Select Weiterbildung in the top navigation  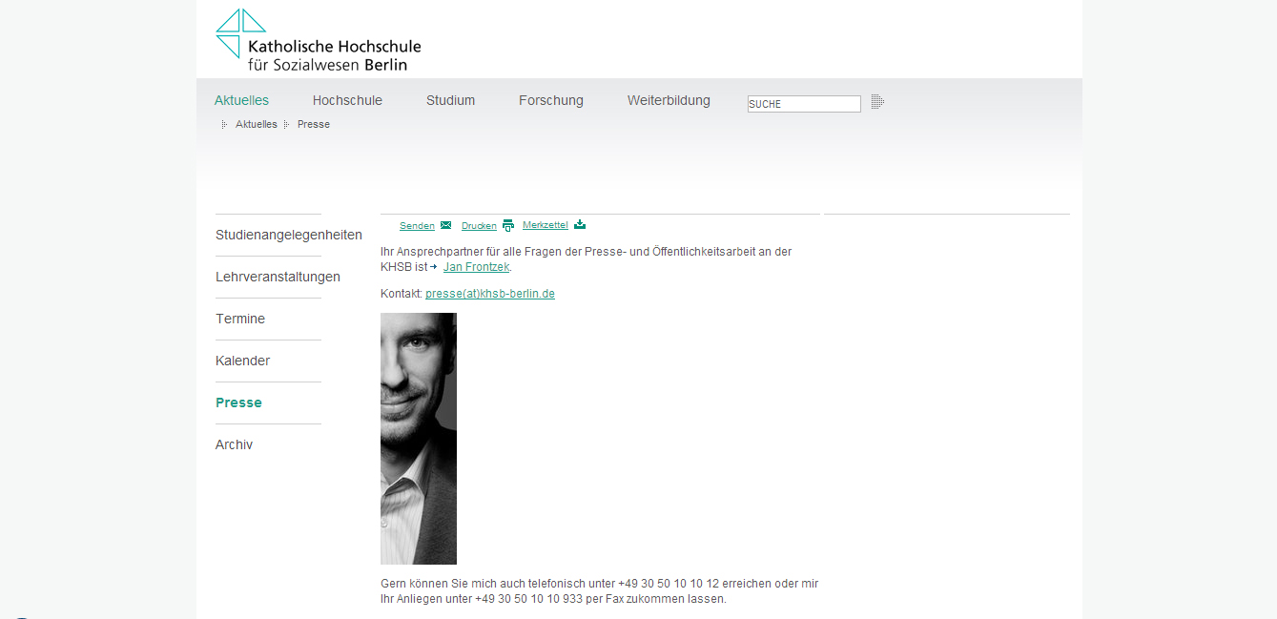(x=669, y=100)
